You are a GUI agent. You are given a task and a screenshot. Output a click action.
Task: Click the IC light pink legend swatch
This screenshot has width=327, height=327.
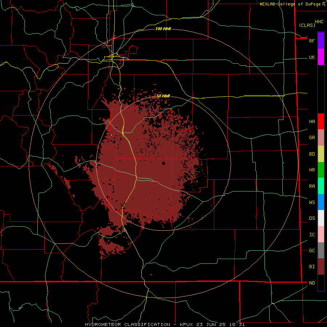click(x=321, y=234)
